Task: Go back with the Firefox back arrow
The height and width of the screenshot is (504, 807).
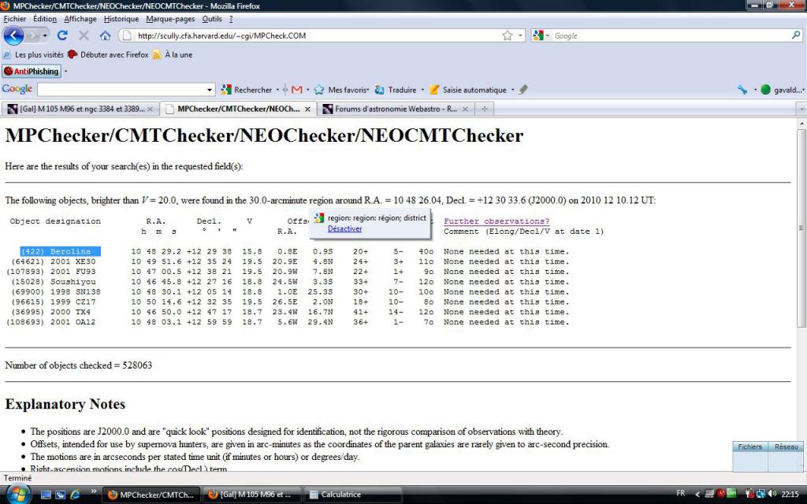Action: coord(13,35)
